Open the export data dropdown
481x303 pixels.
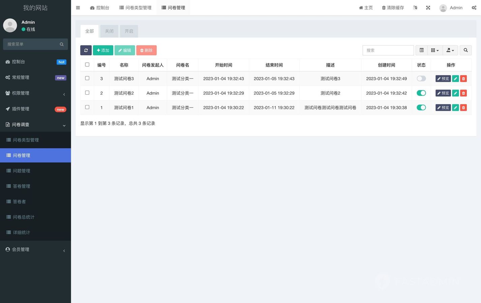click(x=450, y=50)
